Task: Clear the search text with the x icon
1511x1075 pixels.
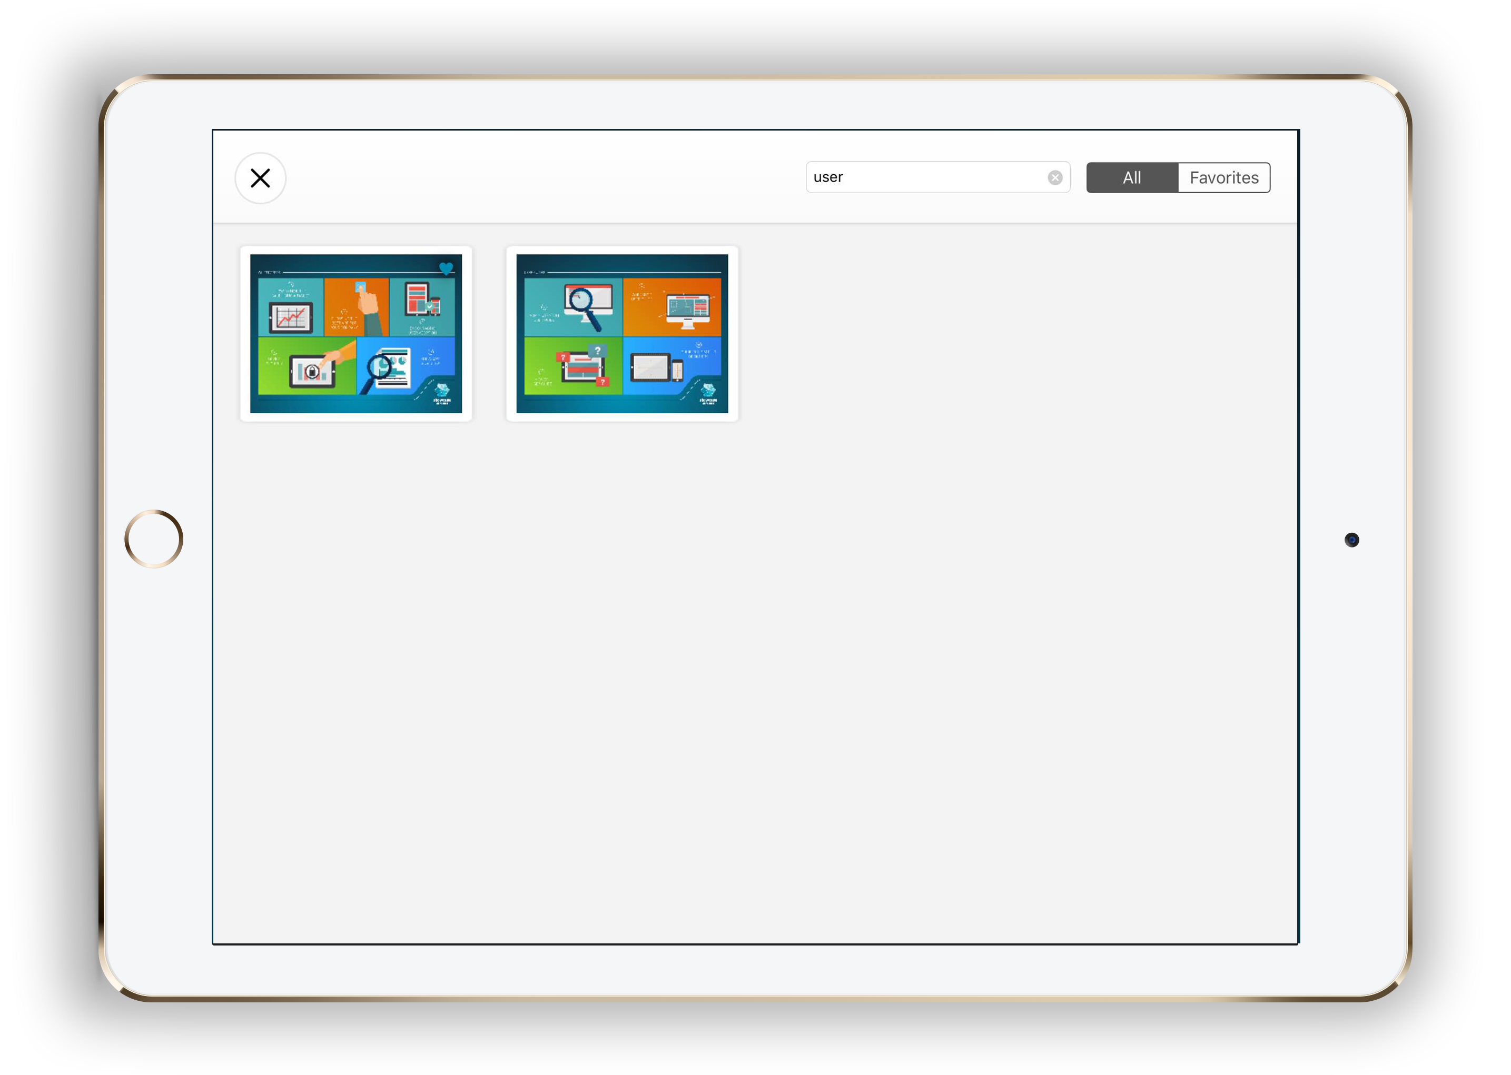Action: tap(1055, 177)
